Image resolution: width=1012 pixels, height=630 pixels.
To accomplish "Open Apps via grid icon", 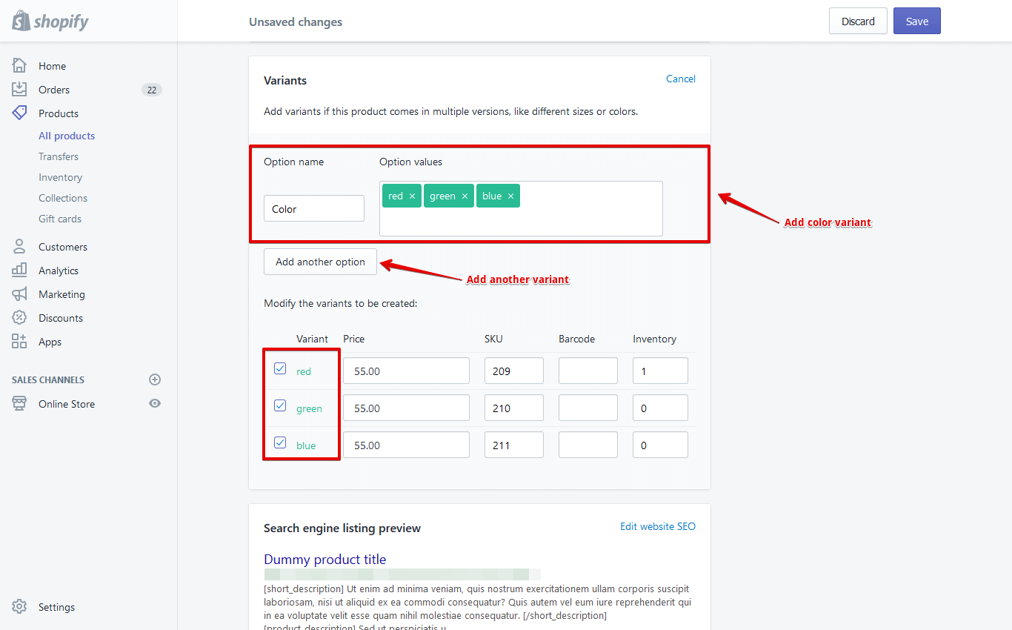I will point(19,342).
